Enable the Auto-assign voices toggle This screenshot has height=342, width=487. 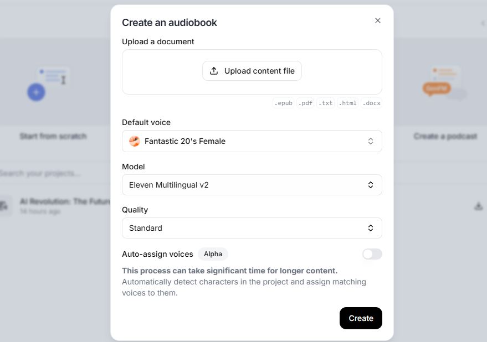(372, 254)
